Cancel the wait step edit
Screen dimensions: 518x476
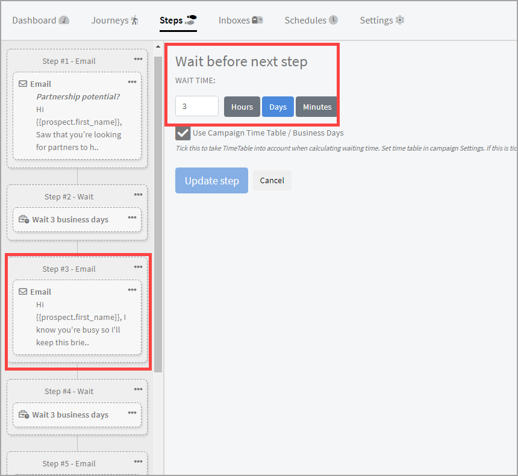click(272, 181)
